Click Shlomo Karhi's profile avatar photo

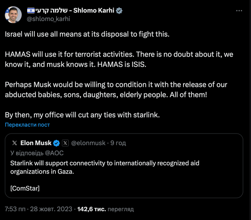(13, 15)
